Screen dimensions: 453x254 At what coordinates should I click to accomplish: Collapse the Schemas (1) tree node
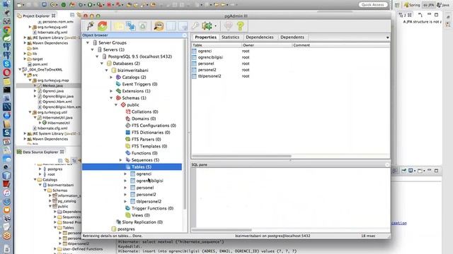pos(111,98)
